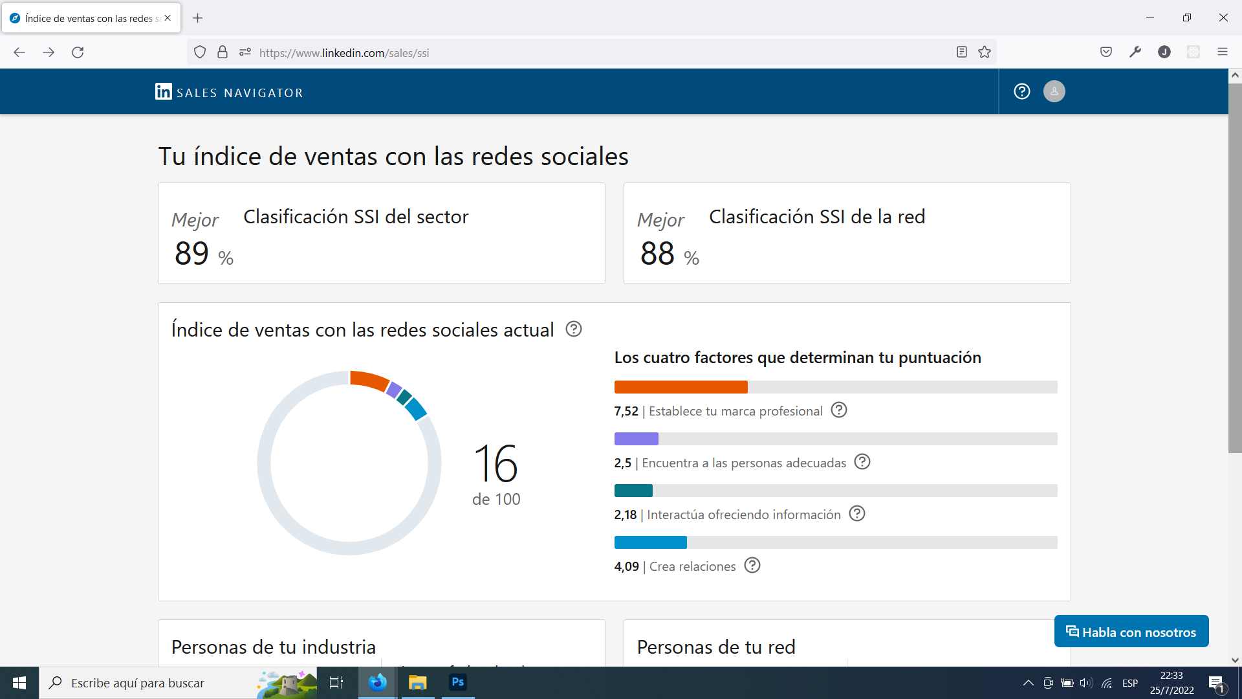Open the profile avatar menu
1242x699 pixels.
click(x=1054, y=91)
